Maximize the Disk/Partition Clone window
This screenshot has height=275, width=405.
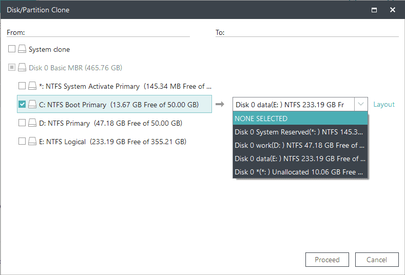click(374, 10)
